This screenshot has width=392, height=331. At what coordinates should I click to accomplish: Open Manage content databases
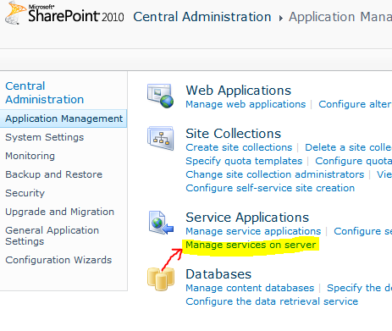250,288
